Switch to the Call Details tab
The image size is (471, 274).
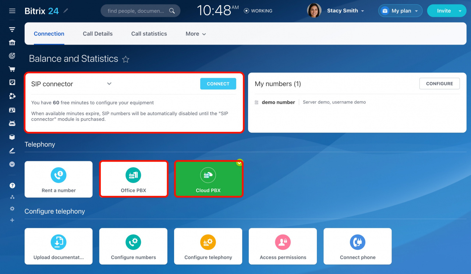click(x=98, y=34)
